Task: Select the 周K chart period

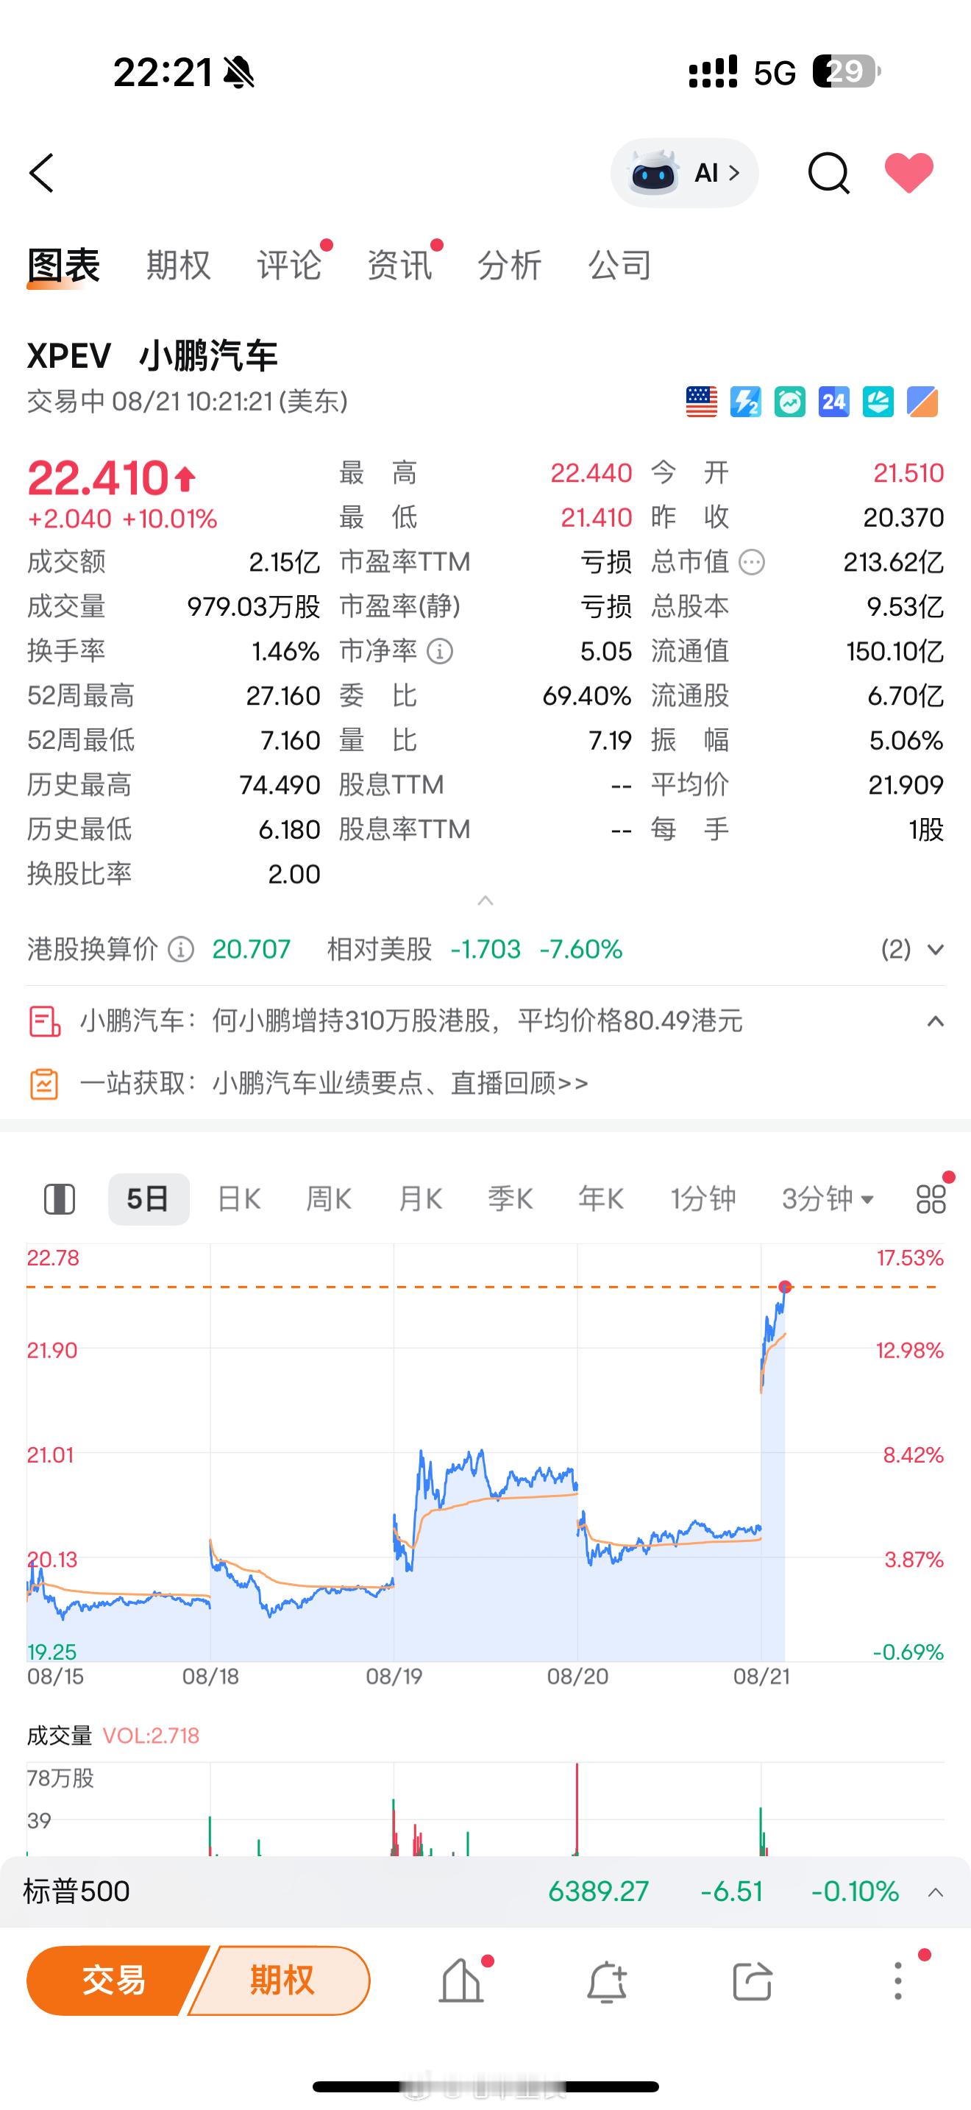Action: point(328,1199)
